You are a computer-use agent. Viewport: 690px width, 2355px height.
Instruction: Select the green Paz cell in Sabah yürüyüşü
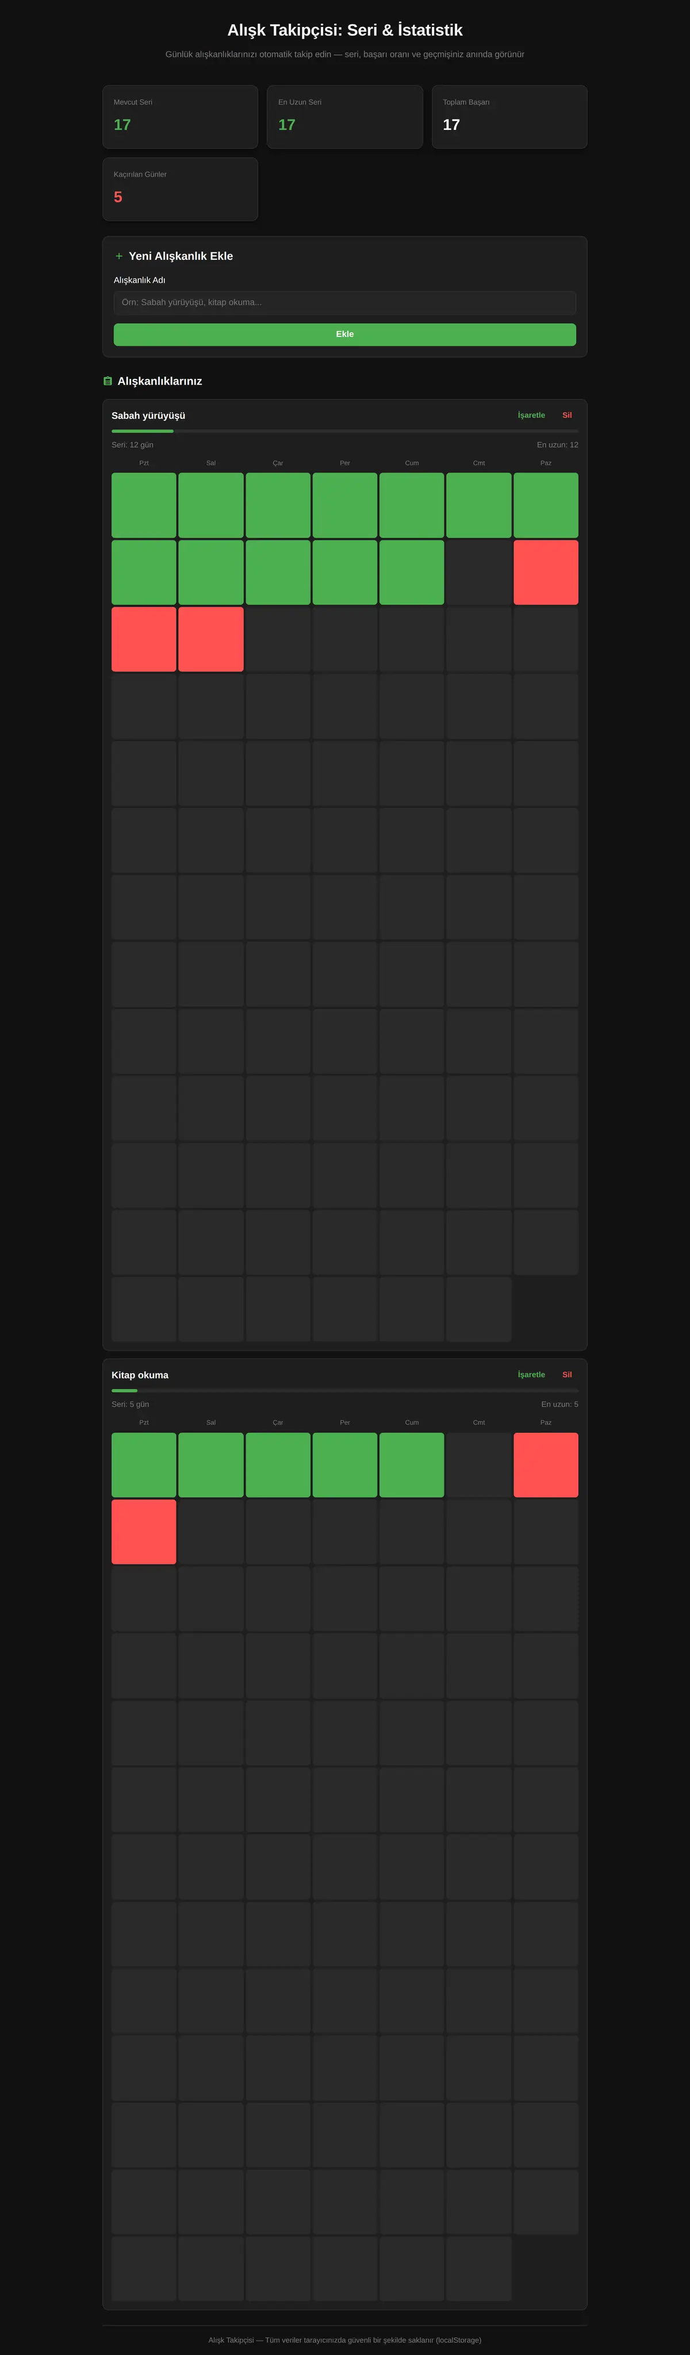(546, 505)
